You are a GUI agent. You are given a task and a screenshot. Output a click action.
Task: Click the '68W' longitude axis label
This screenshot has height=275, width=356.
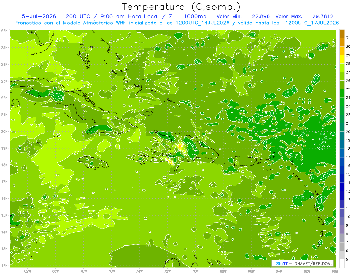(x=223, y=271)
